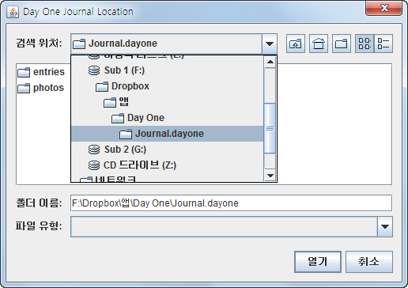Image resolution: width=408 pixels, height=288 pixels.
Task: Open the 파일 유형 dropdown
Action: pyautogui.click(x=385, y=226)
